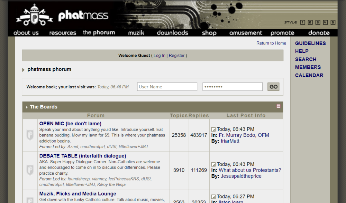This screenshot has width=346, height=203.
Task: Open the Muzik, Flicks and Media Lounge forum
Action: (78, 194)
